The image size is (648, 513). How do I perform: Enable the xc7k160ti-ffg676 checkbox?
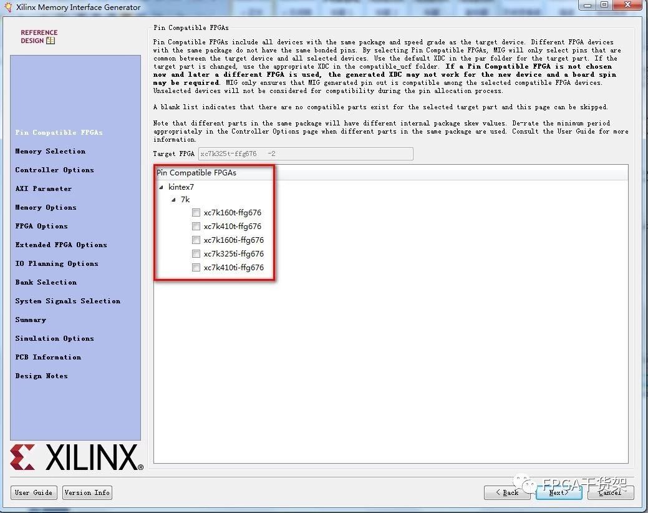point(196,240)
